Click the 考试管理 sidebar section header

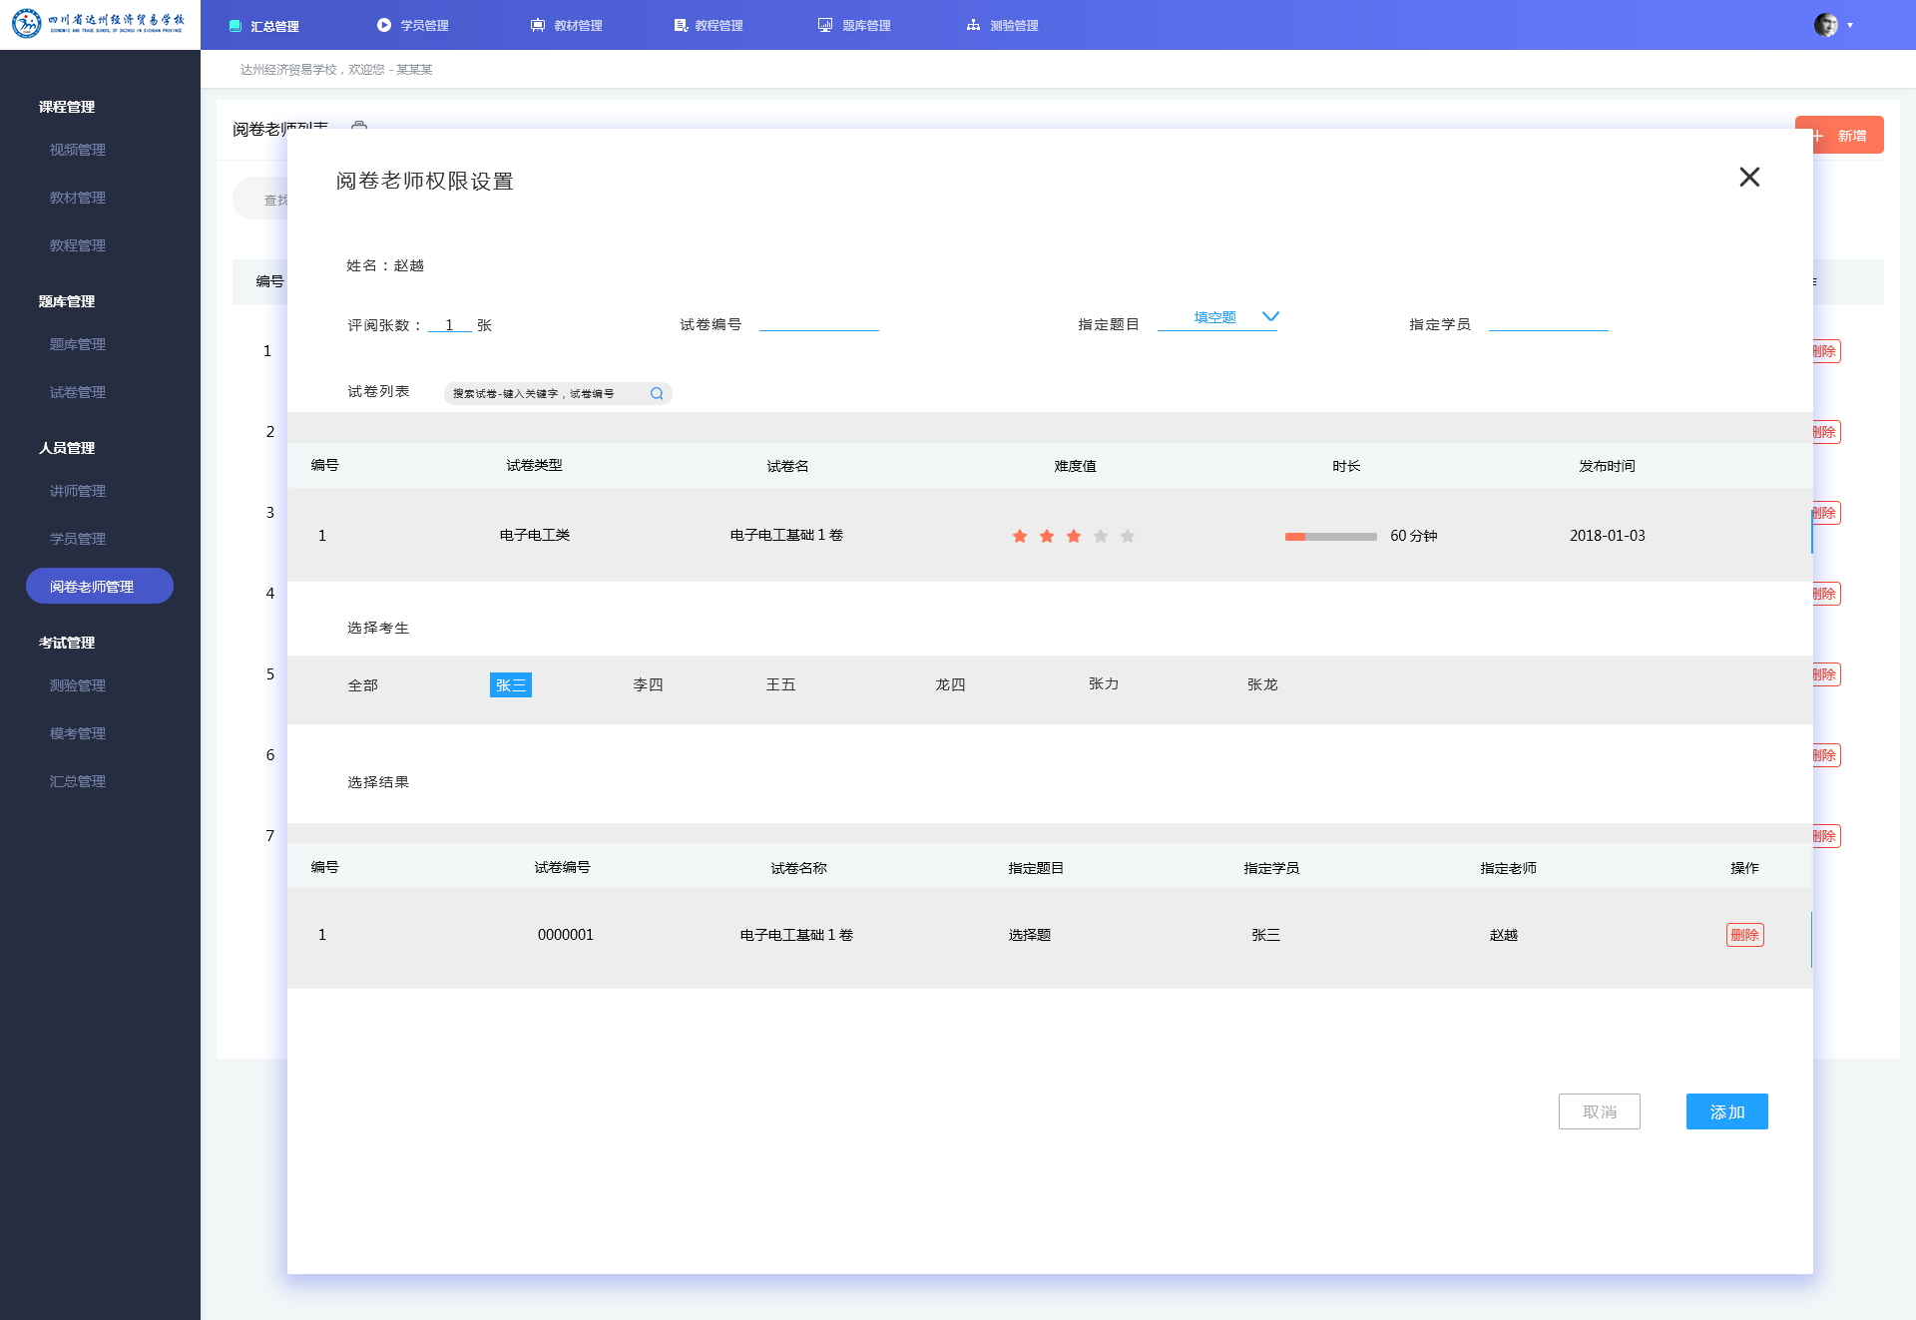pos(67,643)
